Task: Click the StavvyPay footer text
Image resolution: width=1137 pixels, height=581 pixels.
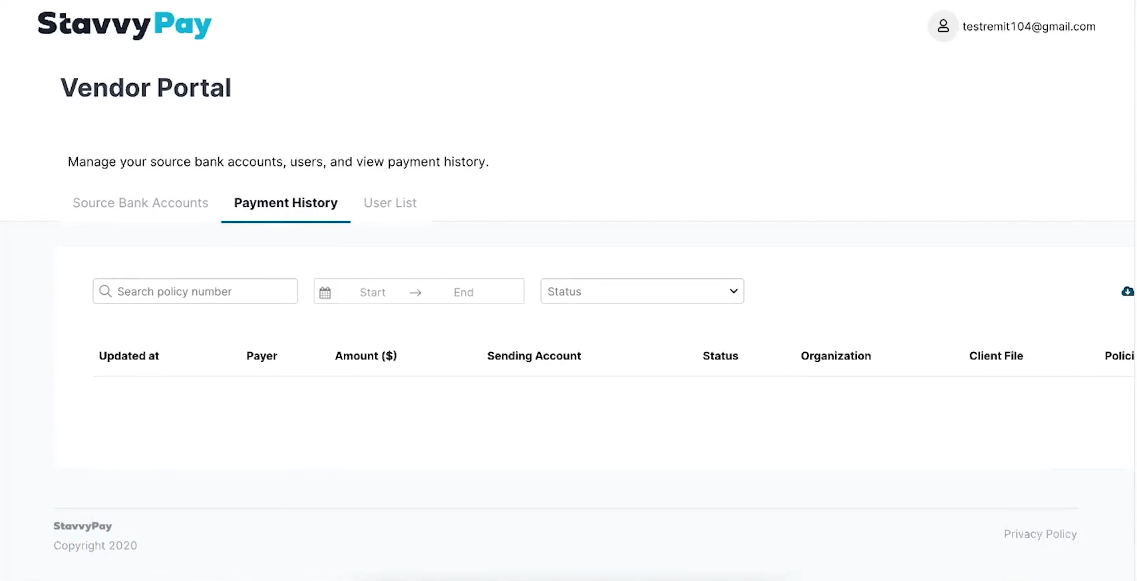Action: tap(82, 526)
